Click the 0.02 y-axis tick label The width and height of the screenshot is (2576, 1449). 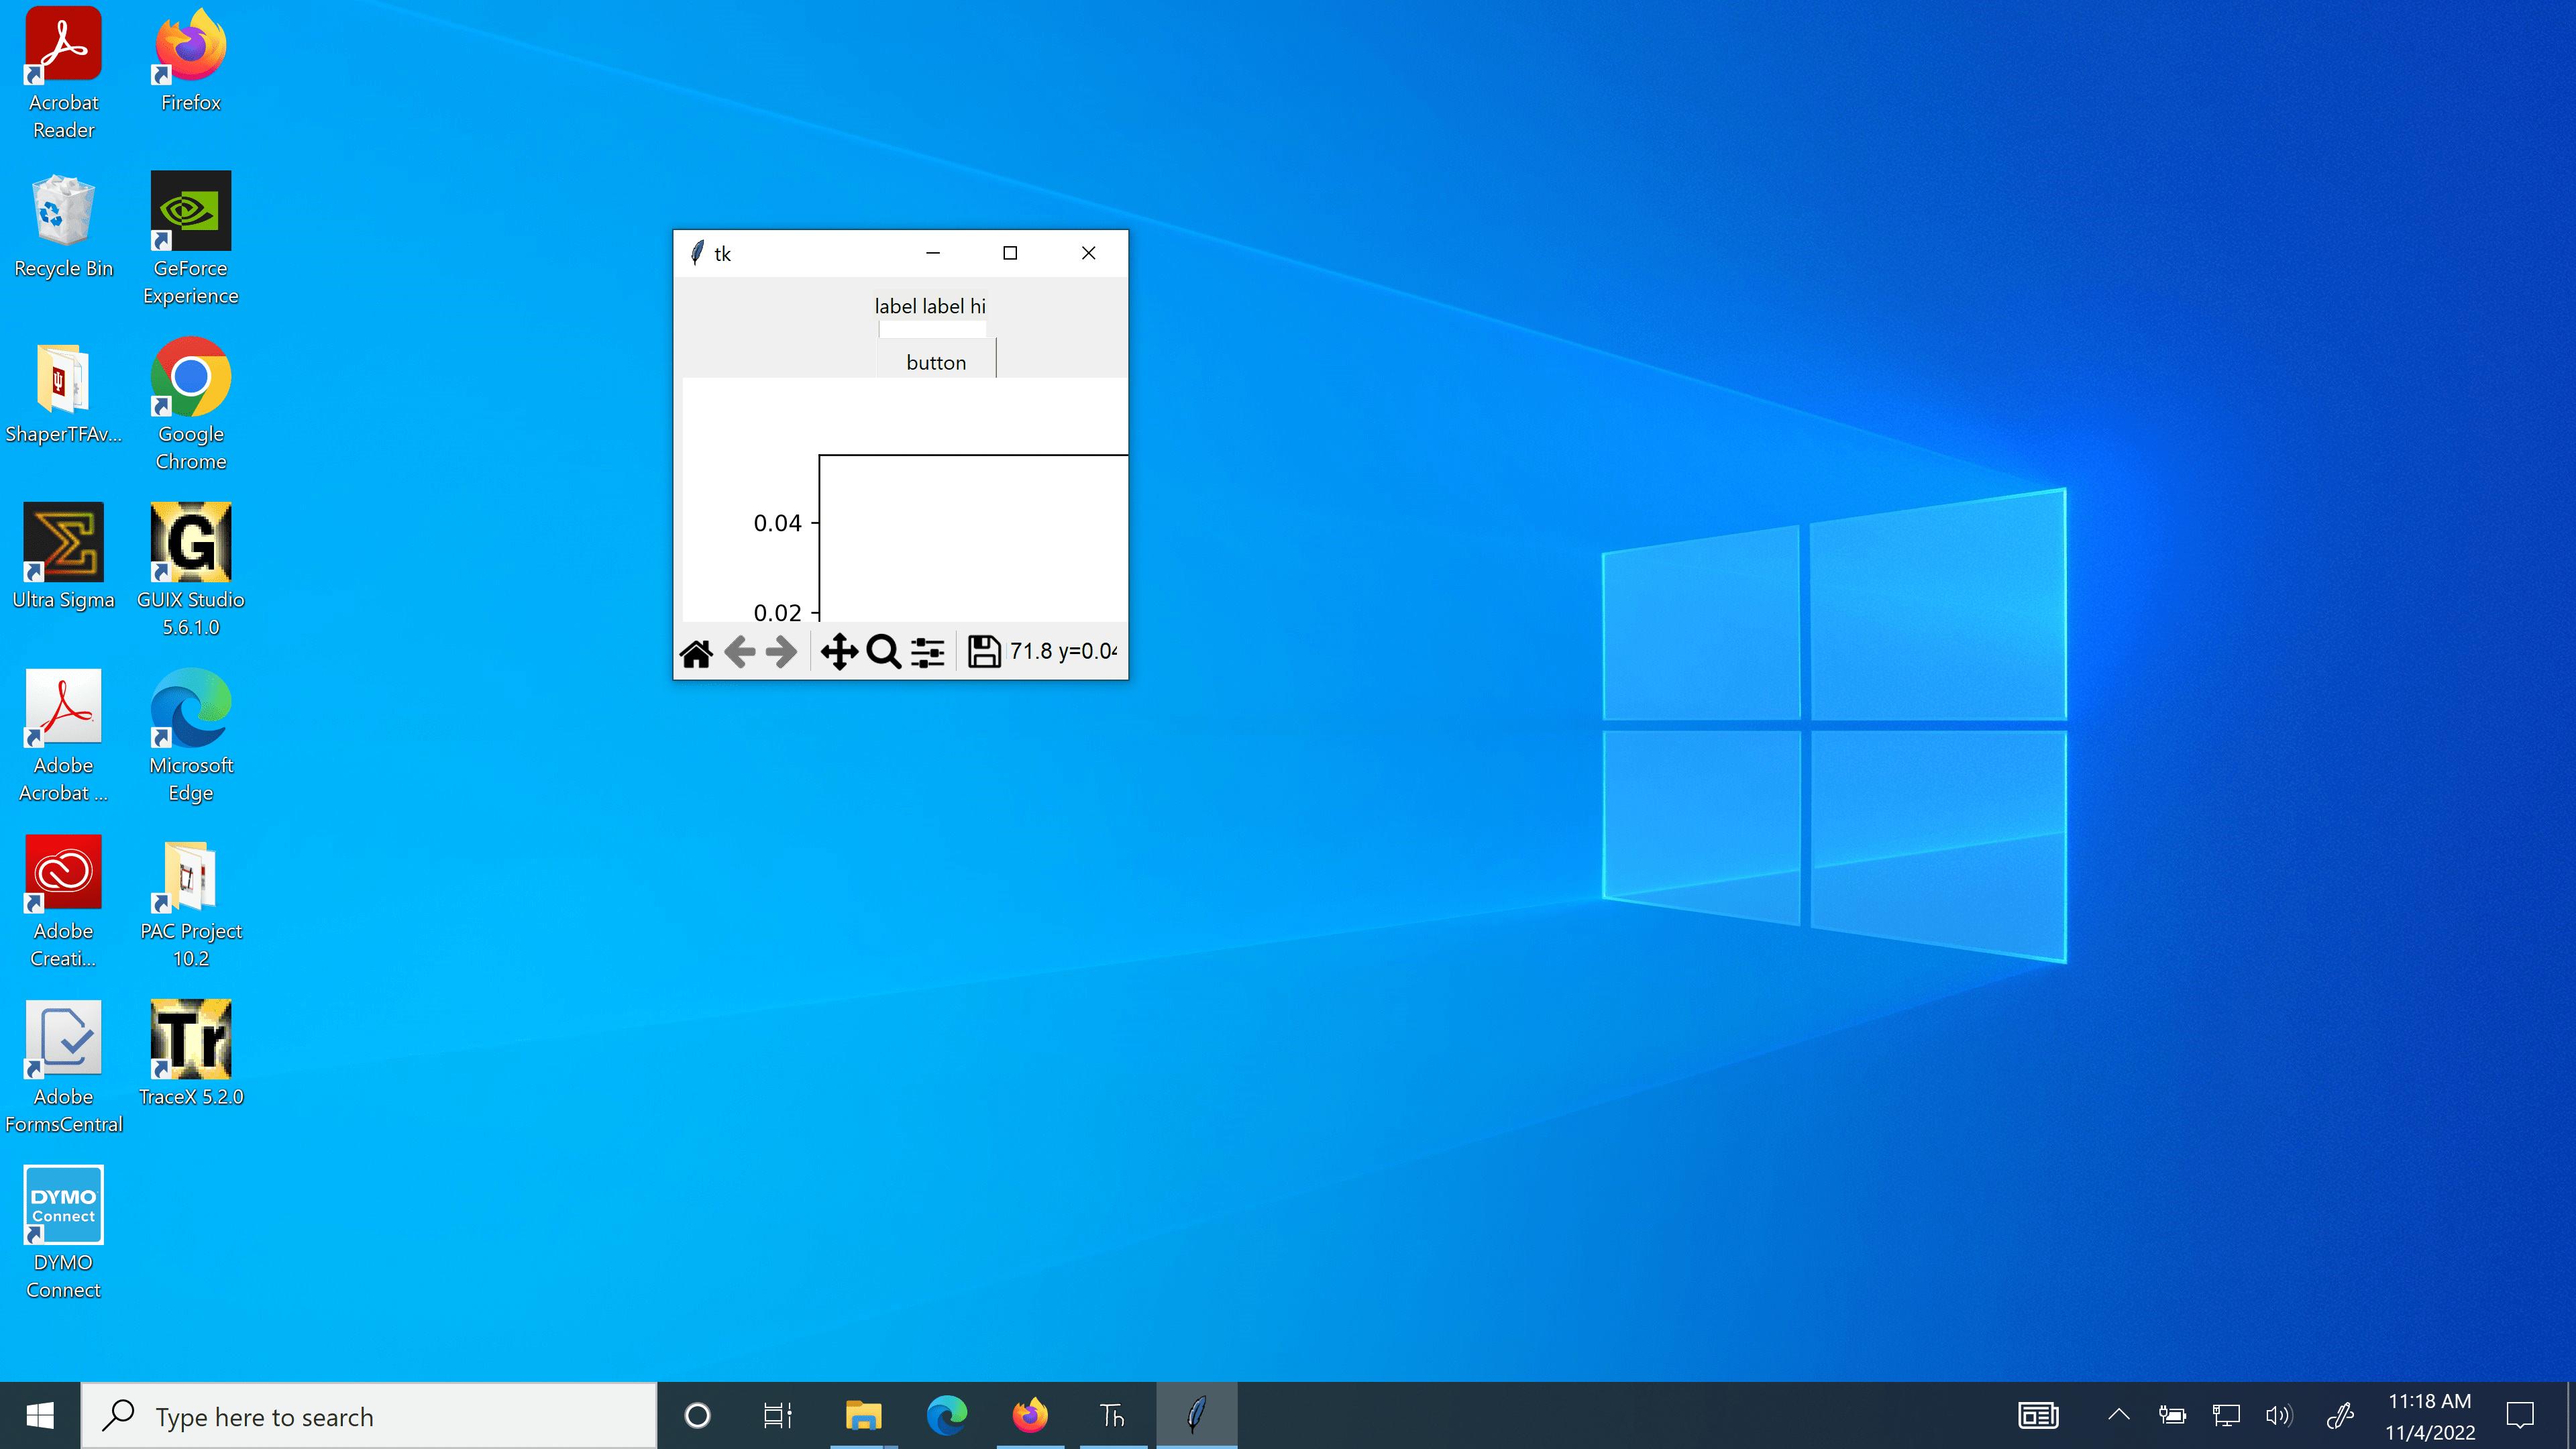click(777, 612)
